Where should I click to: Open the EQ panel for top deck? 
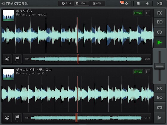coord(160,22)
